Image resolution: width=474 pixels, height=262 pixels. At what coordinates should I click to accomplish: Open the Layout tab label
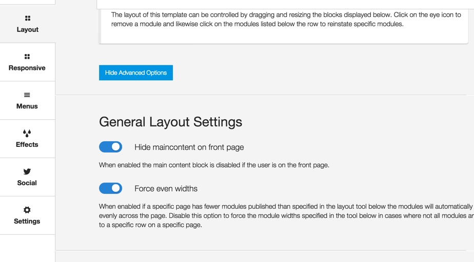pyautogui.click(x=28, y=30)
